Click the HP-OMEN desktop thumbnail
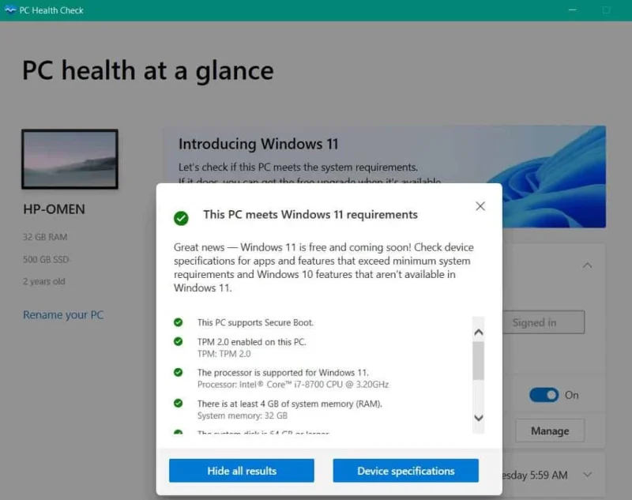The height and width of the screenshot is (500, 632). click(70, 159)
